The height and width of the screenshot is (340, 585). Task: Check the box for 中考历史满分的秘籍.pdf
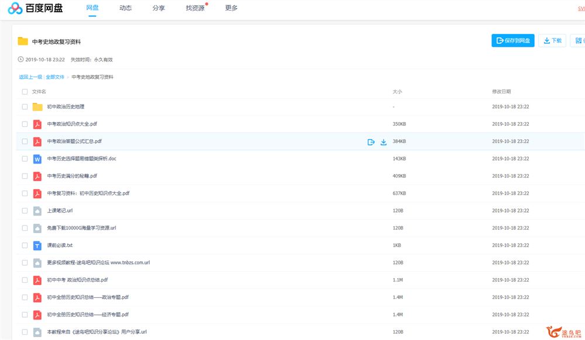click(25, 176)
